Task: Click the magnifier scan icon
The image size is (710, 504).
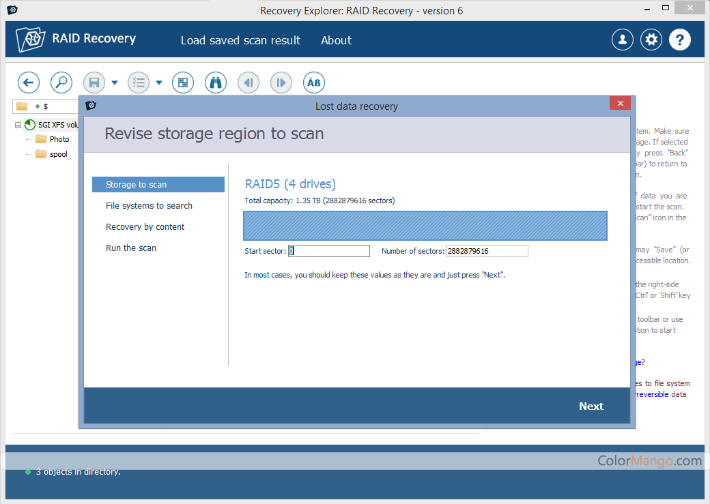Action: click(61, 83)
